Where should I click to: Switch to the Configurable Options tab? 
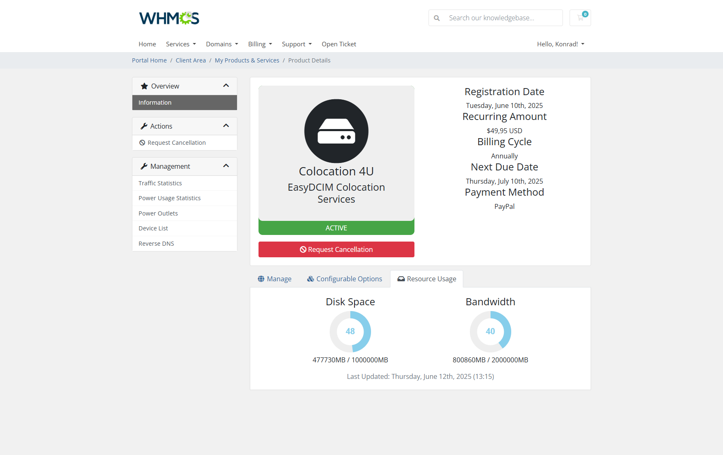345,279
